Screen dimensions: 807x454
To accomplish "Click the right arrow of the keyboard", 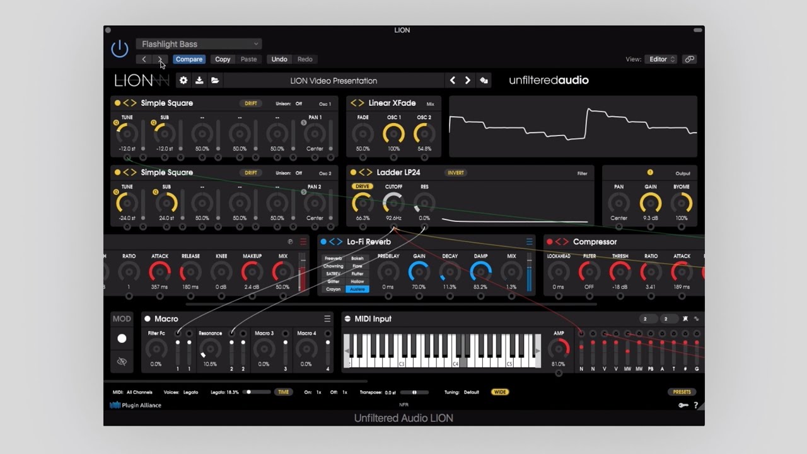I will click(538, 351).
